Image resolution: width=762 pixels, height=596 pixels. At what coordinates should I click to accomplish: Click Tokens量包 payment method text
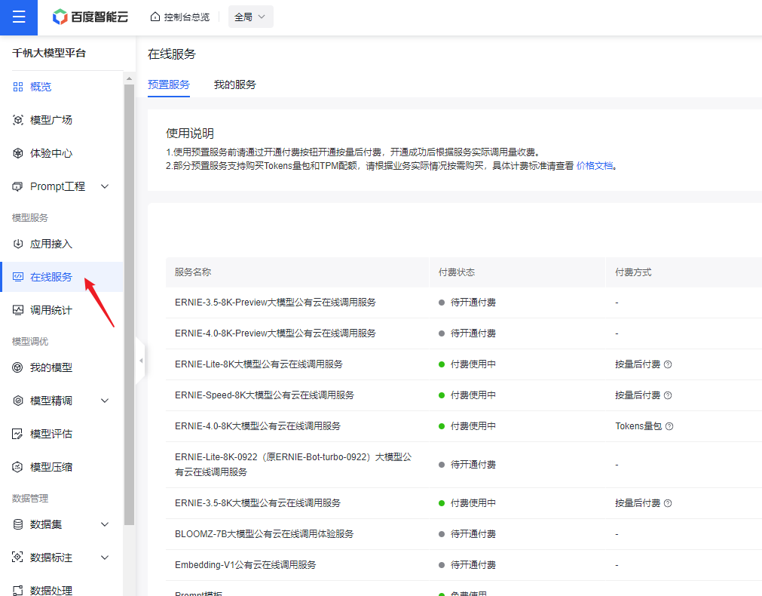coord(638,426)
